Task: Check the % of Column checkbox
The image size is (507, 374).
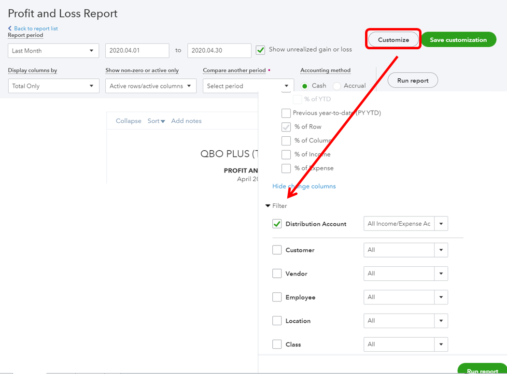Action: (286, 141)
